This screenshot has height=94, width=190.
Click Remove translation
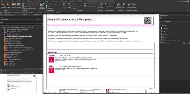(x=90, y=6)
